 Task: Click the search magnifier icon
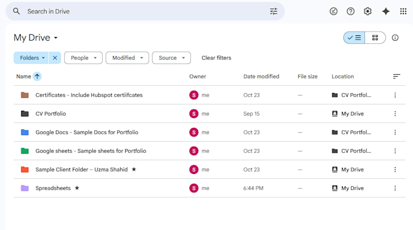[16, 12]
